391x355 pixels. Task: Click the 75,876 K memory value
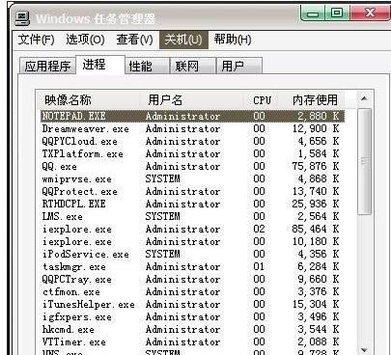point(316,166)
